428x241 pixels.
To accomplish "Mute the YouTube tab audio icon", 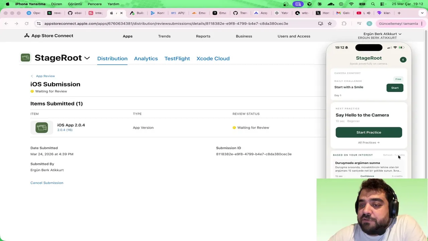I will [x=368, y=13].
